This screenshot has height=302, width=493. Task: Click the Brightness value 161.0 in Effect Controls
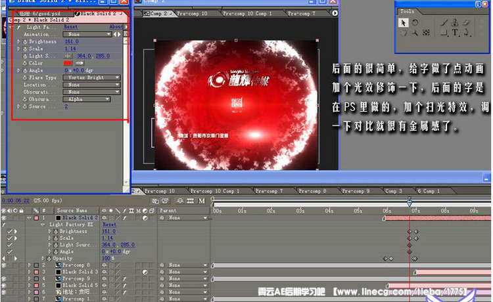point(72,41)
